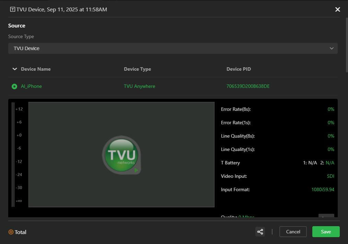Click the 1080i59.94 input format value

click(x=323, y=189)
